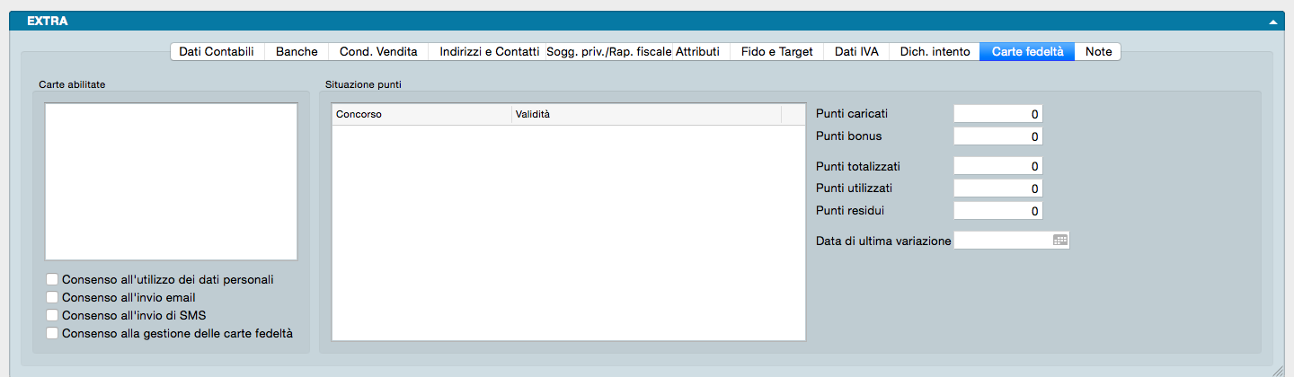Screen dimensions: 1294x377
Task: Open calendar picker for Data di ultima variazione
Action: 1060,241
